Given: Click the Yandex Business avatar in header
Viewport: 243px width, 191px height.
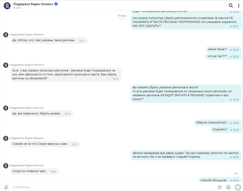Looking at the screenshot, I should tap(7, 6).
